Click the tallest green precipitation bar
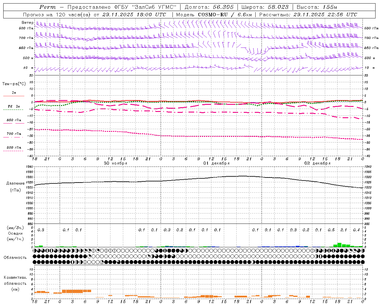Screen dimensions: 380x304 tap(339, 245)
